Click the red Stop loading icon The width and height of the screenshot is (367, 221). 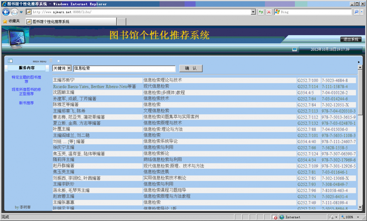point(269,12)
